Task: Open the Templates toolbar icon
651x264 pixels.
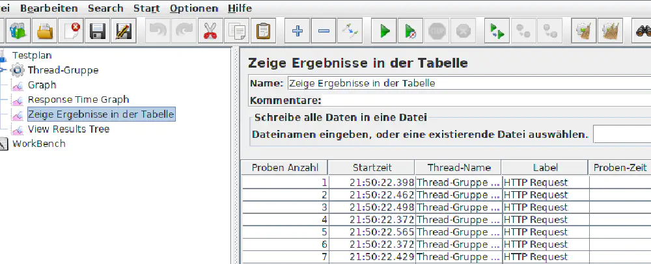Action: (17, 31)
